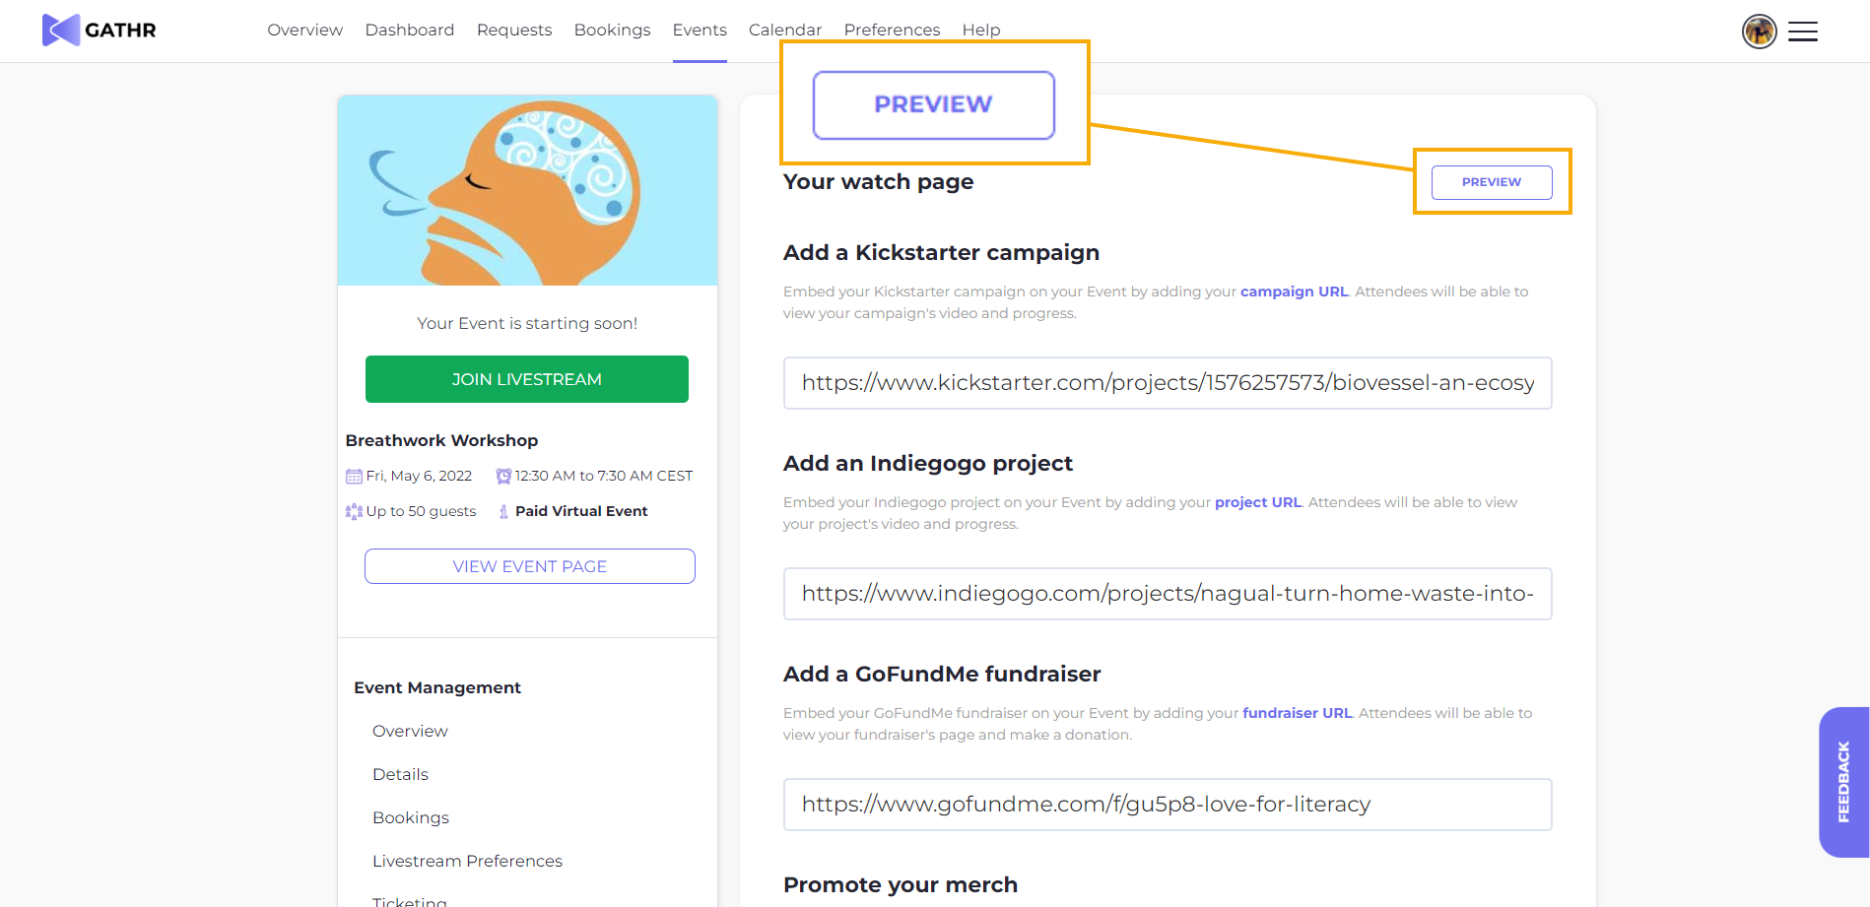The height and width of the screenshot is (907, 1870).
Task: Go to the Calendar tab
Action: 784,30
